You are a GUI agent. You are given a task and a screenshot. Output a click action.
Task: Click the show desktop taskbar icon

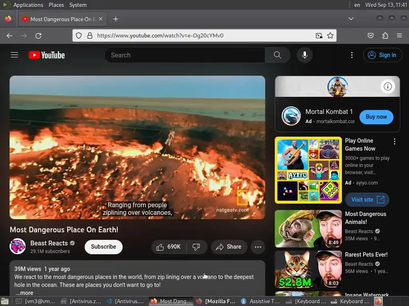tap(5, 301)
